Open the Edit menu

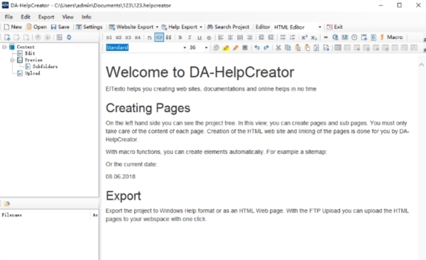(26, 17)
